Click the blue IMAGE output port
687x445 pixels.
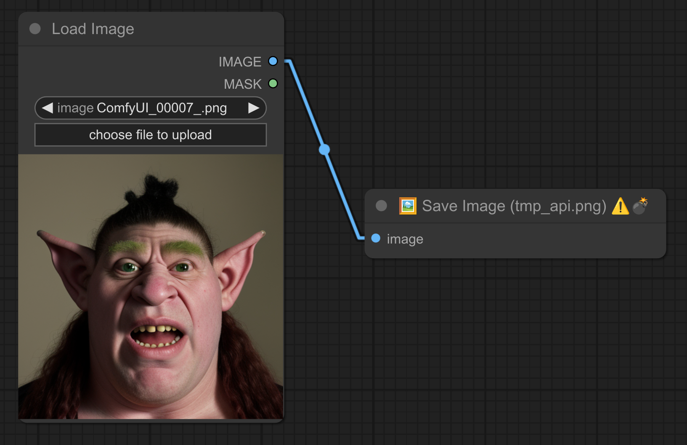click(273, 61)
